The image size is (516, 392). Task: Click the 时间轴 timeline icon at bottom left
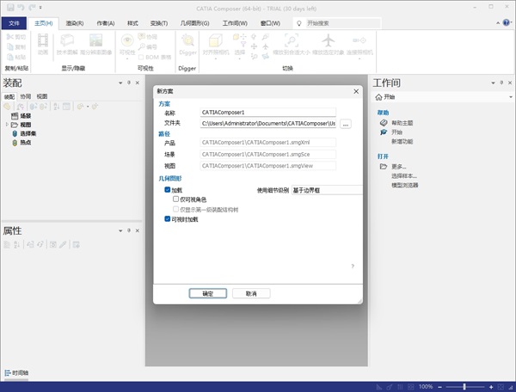click(8, 373)
